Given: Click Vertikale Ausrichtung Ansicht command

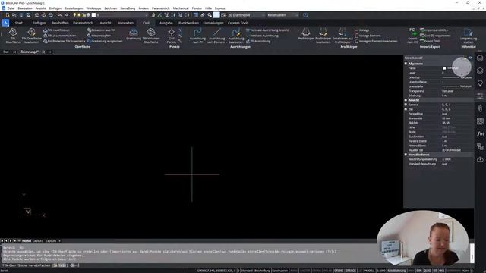Looking at the screenshot, I should 267,30.
